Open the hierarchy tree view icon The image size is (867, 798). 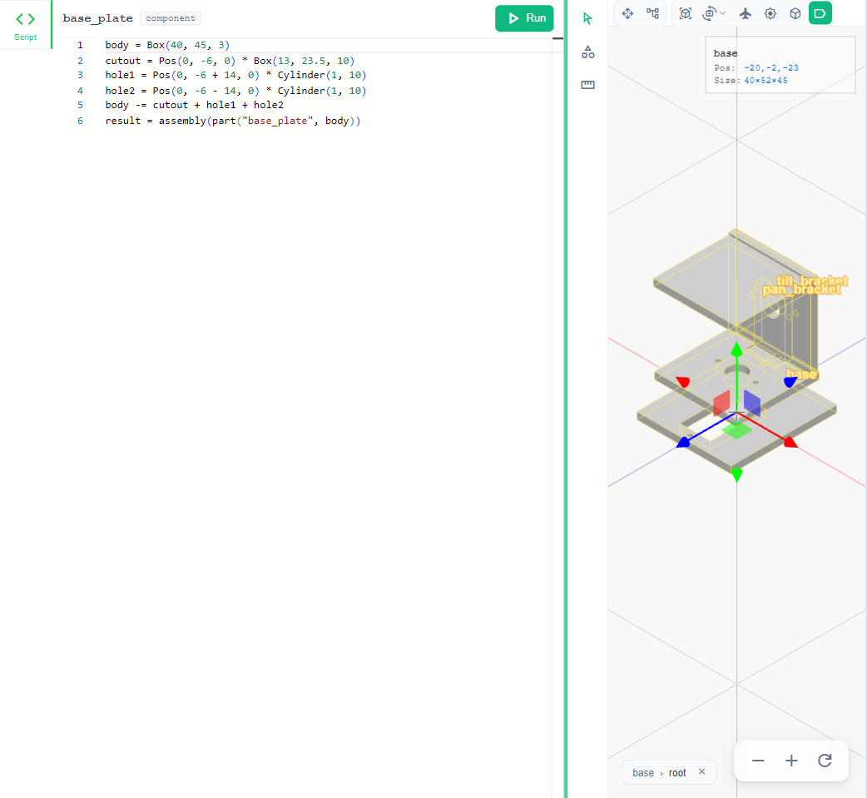pos(653,13)
